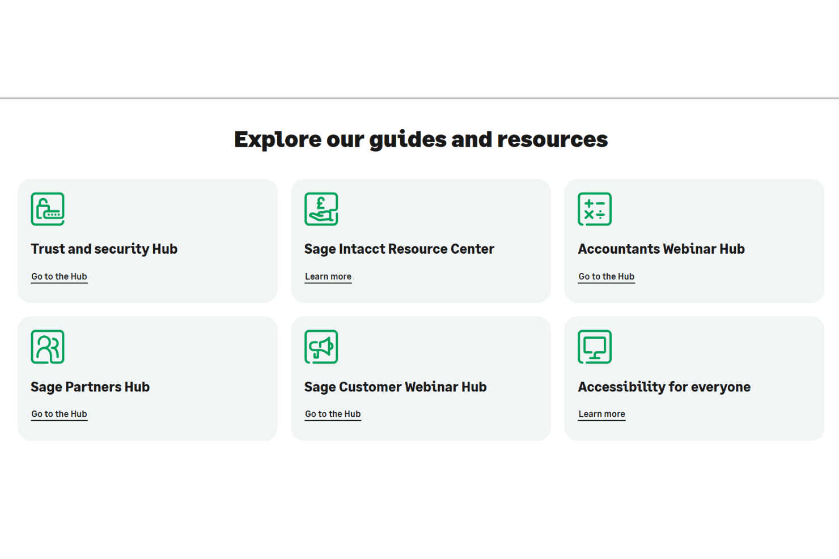Click the monitor icon on Accessibility card
This screenshot has width=839, height=559.
pos(595,347)
